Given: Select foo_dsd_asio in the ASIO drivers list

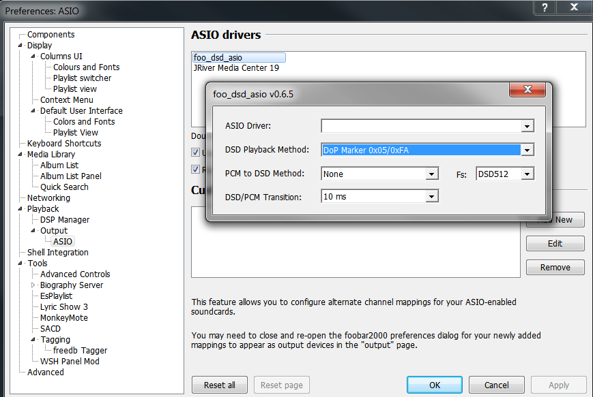Looking at the screenshot, I should tap(238, 57).
